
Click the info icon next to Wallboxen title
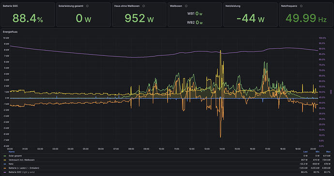point(186,6)
